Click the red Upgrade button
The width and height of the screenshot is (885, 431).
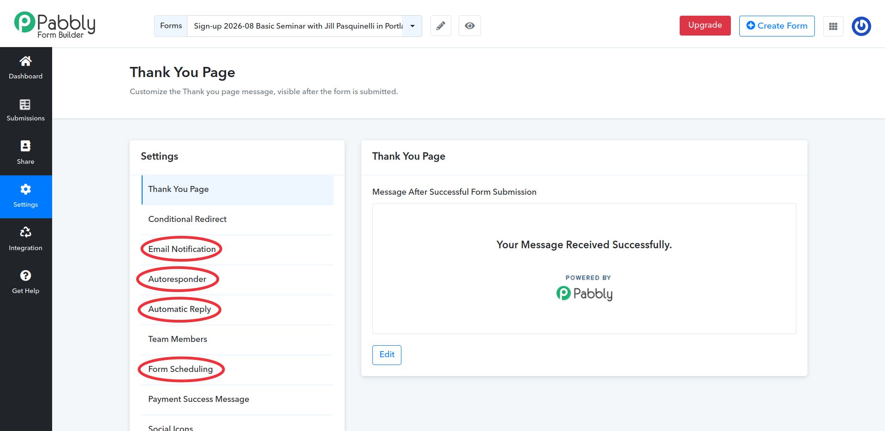click(x=705, y=25)
